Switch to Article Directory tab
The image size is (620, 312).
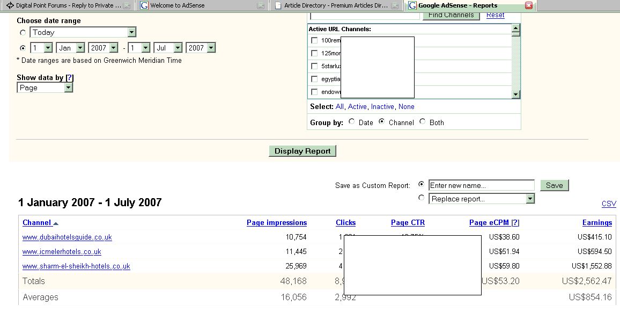pyautogui.click(x=336, y=5)
